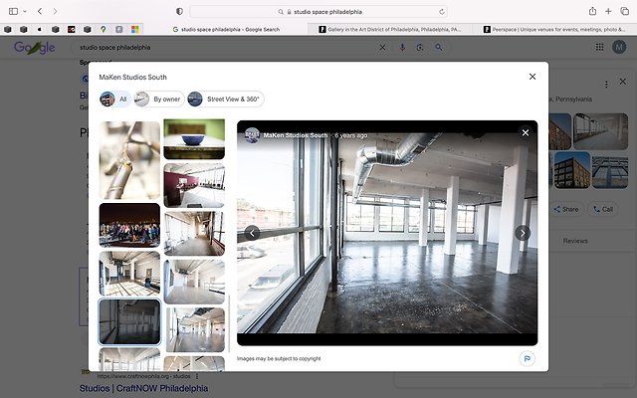
Task: Open the Studios | CraftNOW Philadelphia link
Action: [143, 388]
